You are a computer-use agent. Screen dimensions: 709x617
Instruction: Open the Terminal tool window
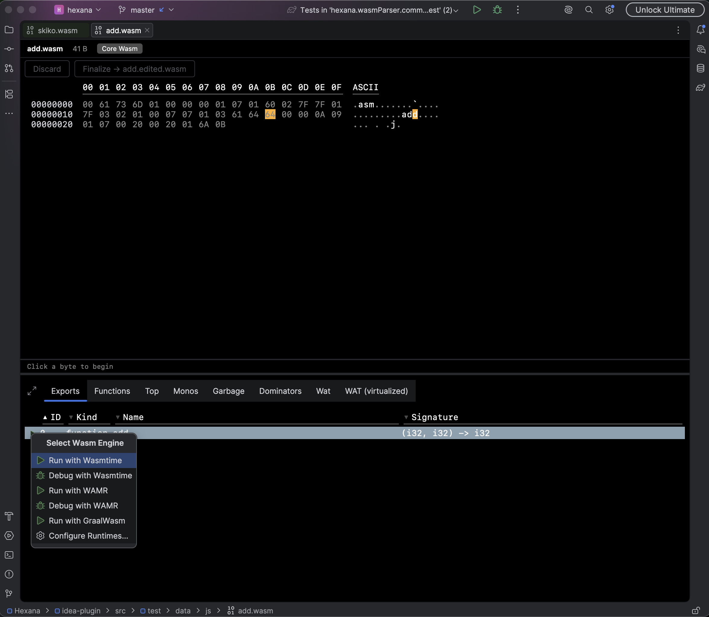[9, 555]
